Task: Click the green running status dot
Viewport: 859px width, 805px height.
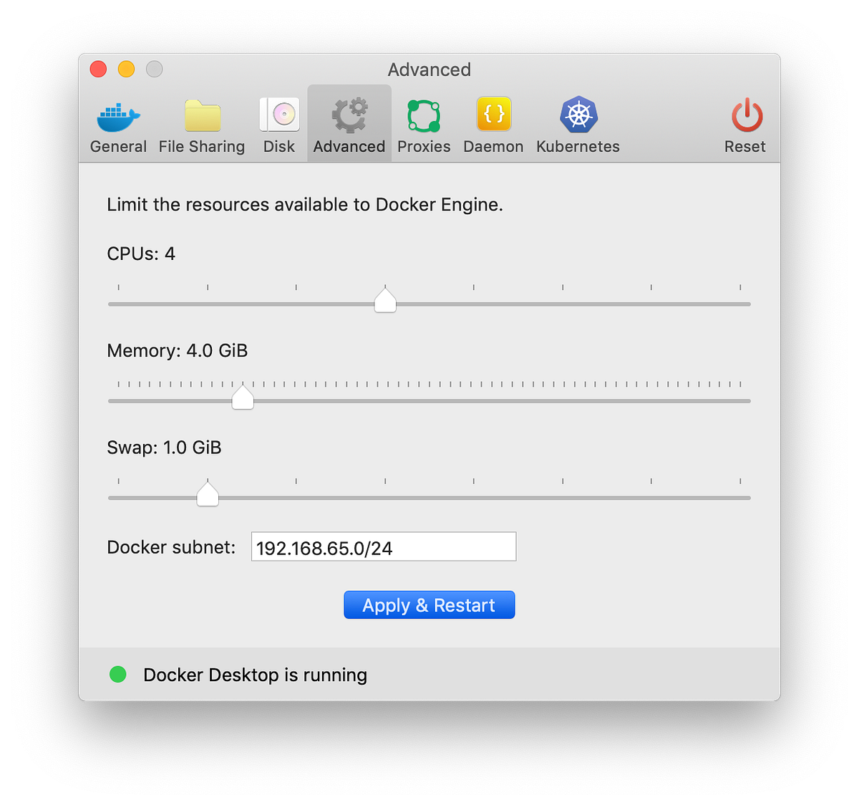Action: [x=117, y=674]
